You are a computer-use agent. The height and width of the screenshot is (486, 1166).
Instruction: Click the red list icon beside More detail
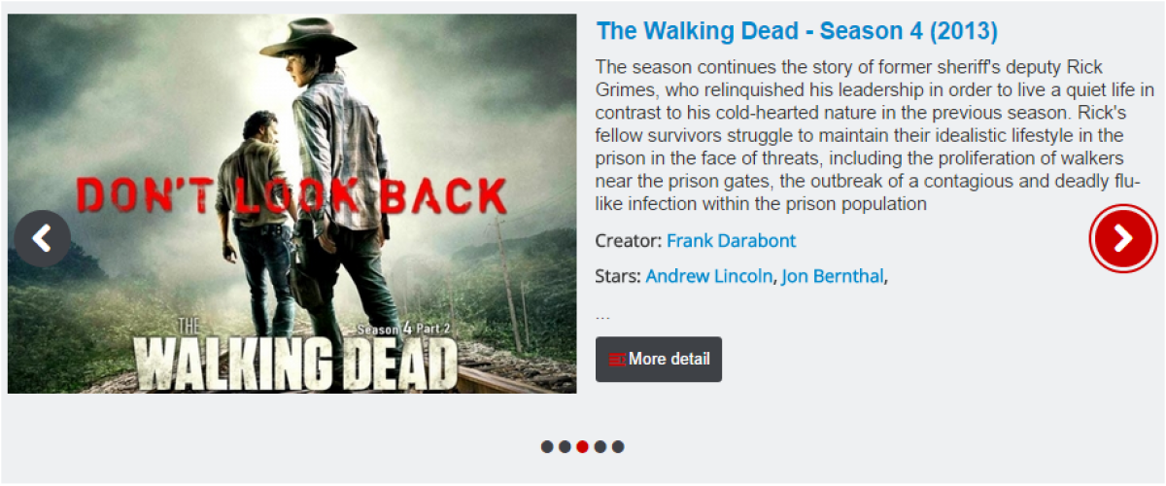(x=616, y=360)
